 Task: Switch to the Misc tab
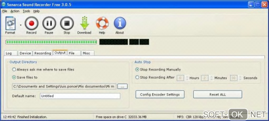[x=88, y=53]
